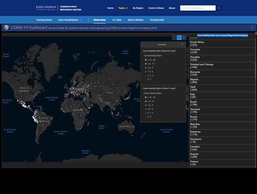Select Russia 2.77% row

(222, 118)
